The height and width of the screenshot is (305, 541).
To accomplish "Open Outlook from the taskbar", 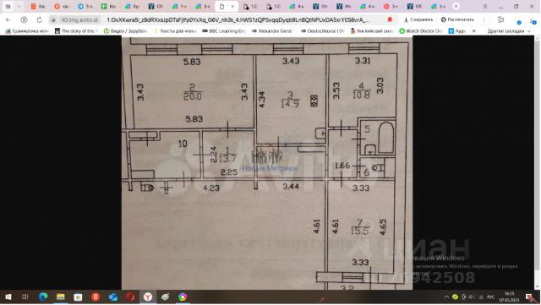I will click(x=113, y=297).
